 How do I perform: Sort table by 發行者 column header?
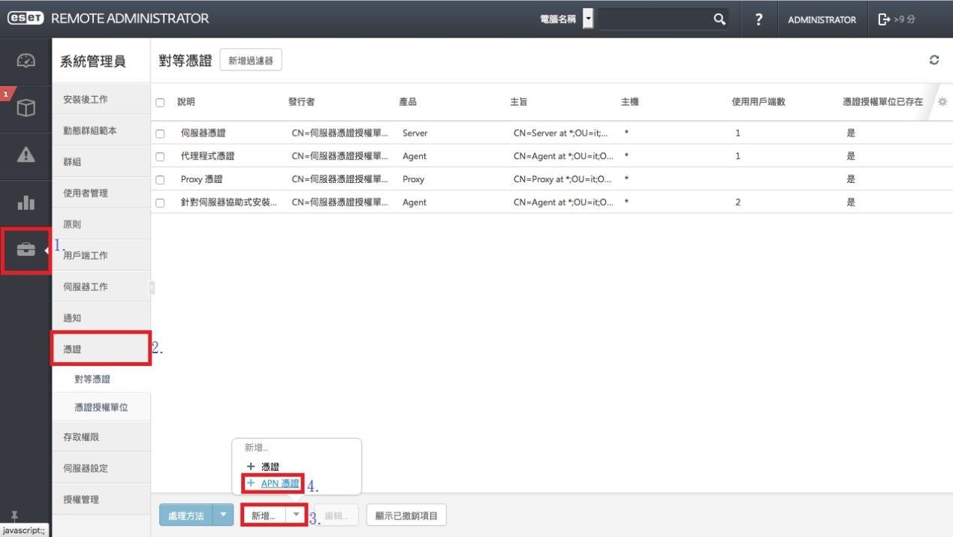300,102
